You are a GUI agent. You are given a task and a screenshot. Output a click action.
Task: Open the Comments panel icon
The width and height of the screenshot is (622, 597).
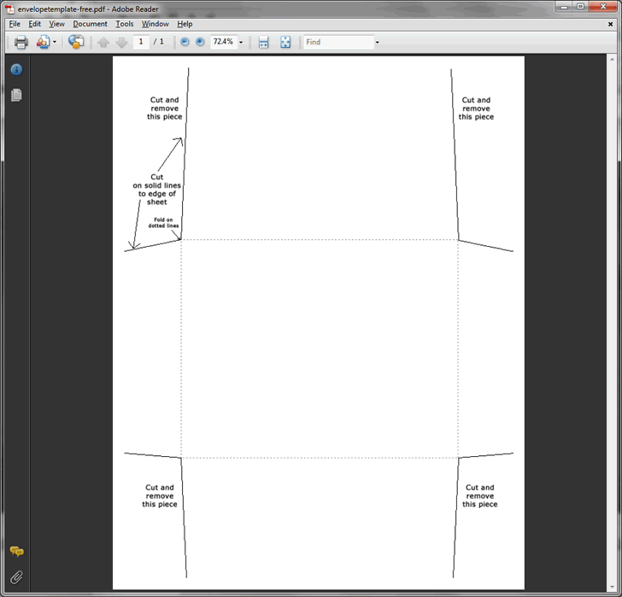coord(17,552)
